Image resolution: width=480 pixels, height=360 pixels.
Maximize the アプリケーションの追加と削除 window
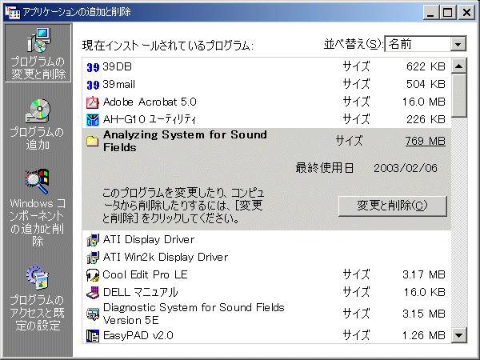[447, 13]
